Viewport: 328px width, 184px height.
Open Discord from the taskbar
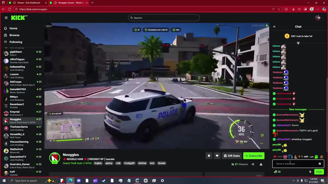pos(79,181)
